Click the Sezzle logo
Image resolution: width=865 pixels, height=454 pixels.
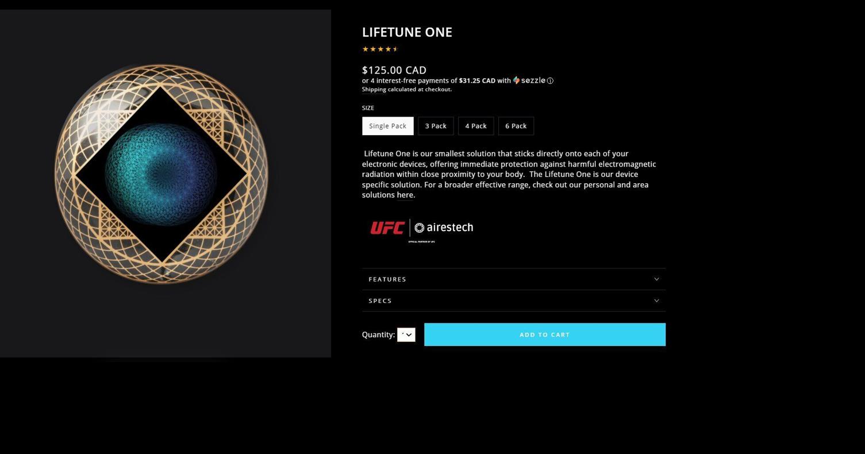coord(529,80)
